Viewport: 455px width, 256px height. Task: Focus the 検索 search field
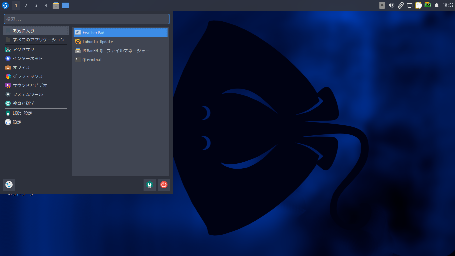coord(87,19)
